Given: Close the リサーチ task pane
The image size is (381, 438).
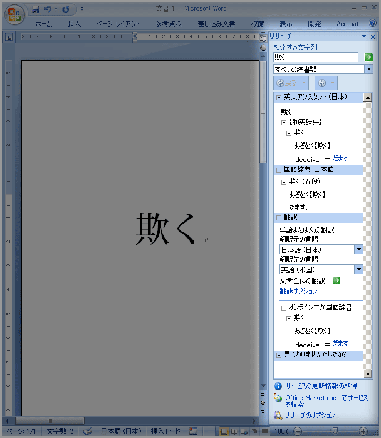Looking at the screenshot, I should pos(373,37).
